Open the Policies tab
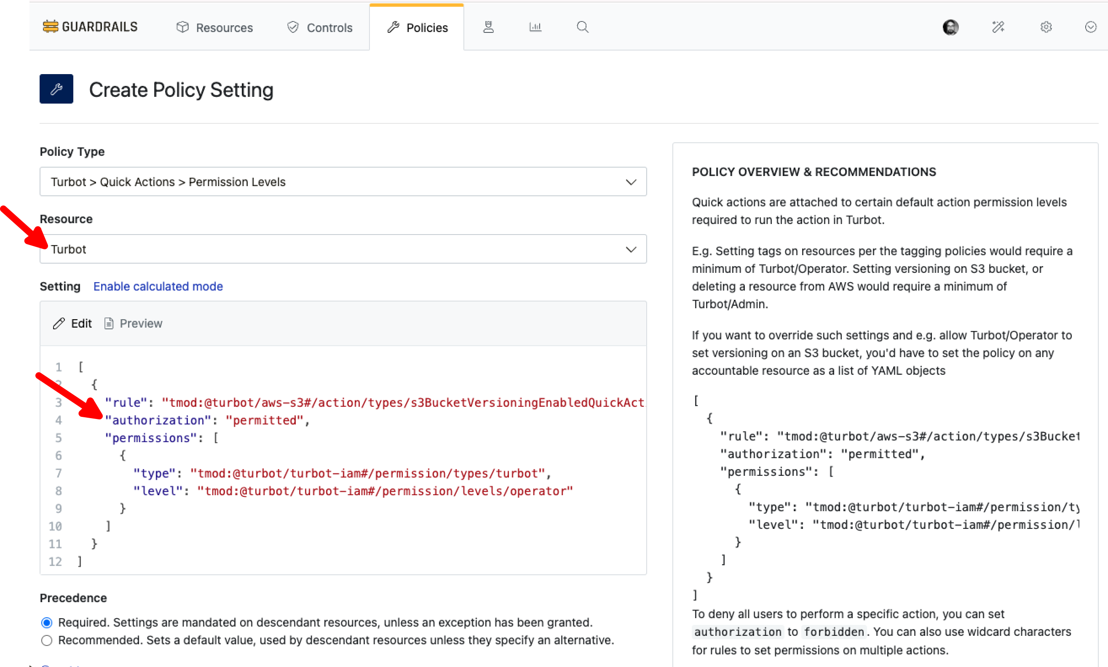Screen dimensions: 1108x667 click(x=417, y=27)
